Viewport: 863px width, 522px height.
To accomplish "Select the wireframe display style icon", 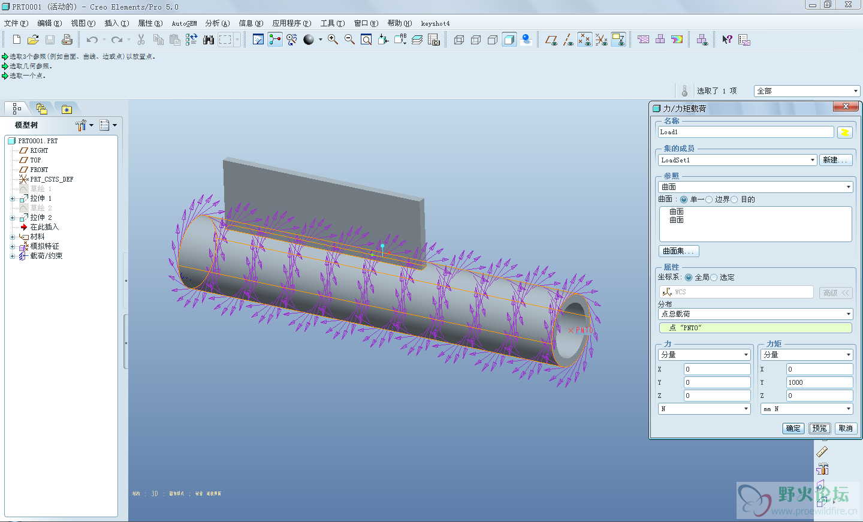I will click(459, 40).
